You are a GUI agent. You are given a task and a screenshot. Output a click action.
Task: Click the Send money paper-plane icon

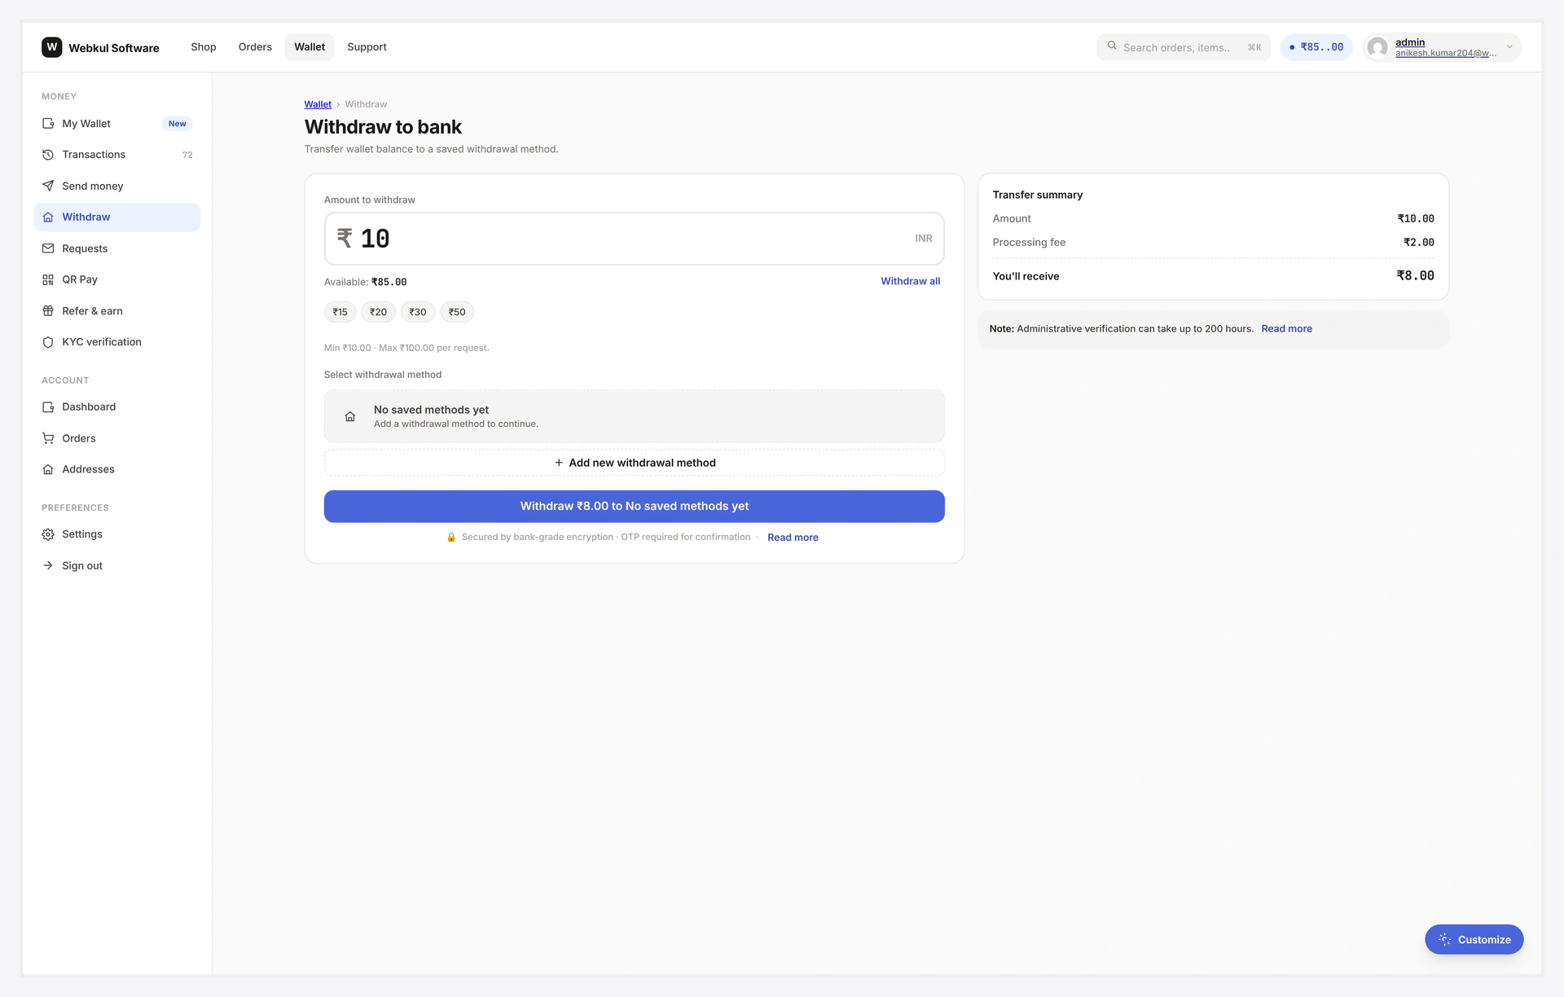(x=48, y=186)
